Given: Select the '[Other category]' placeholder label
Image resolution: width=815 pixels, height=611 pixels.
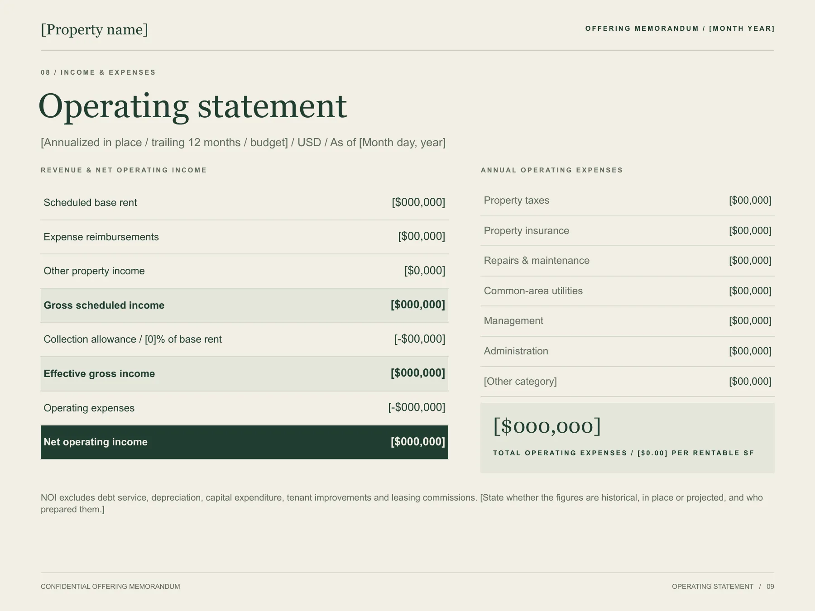Looking at the screenshot, I should point(520,382).
